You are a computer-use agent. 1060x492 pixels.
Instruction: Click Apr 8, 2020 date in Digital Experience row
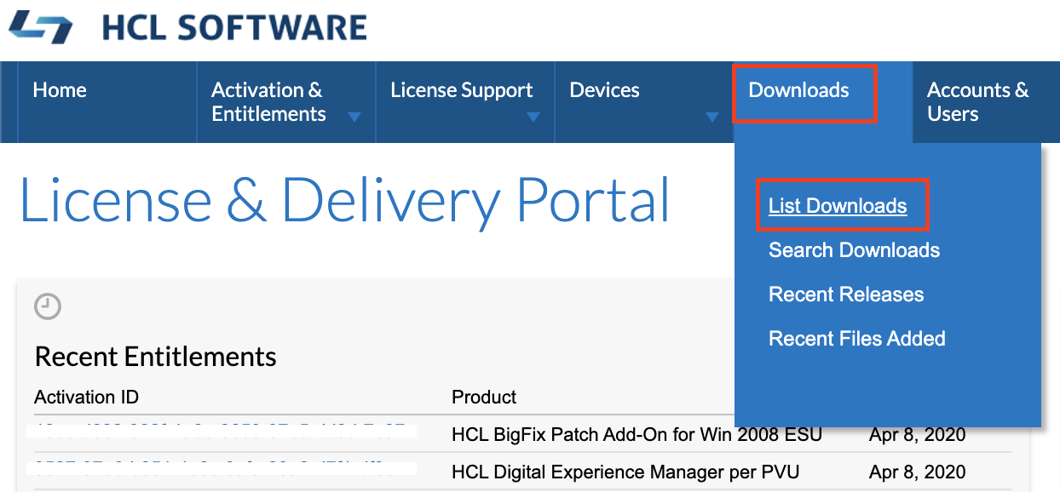pyautogui.click(x=917, y=472)
